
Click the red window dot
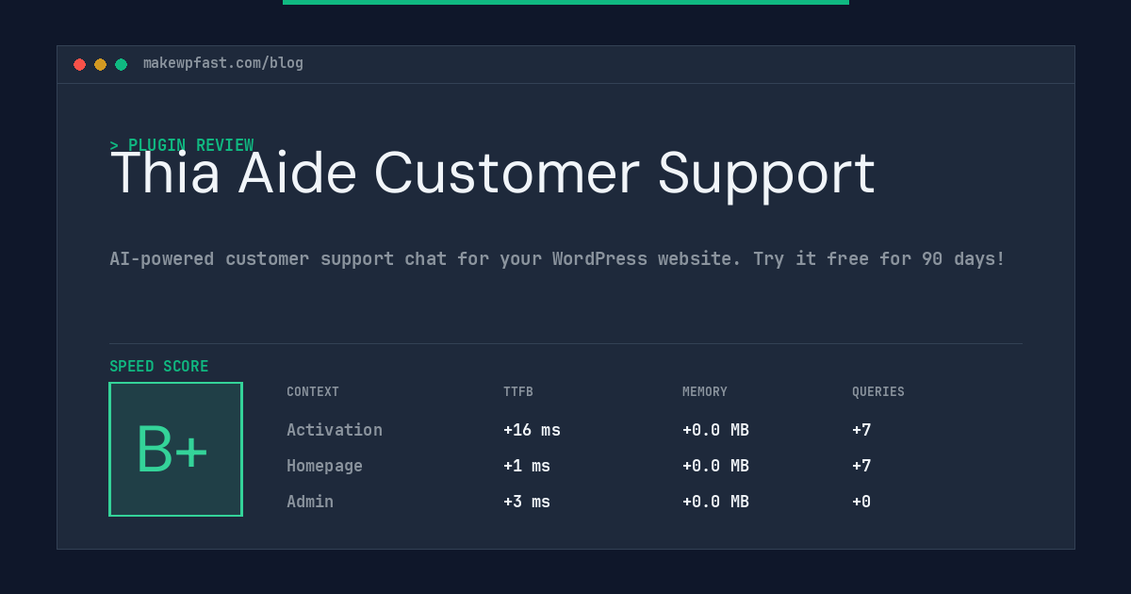[x=79, y=64]
